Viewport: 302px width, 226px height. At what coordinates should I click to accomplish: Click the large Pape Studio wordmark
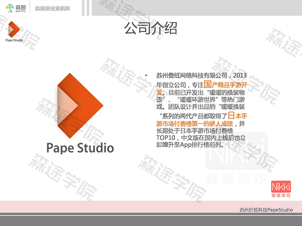pos(80,148)
